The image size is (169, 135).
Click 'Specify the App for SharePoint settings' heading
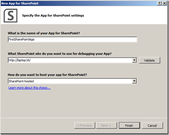pyautogui.click(x=53, y=16)
